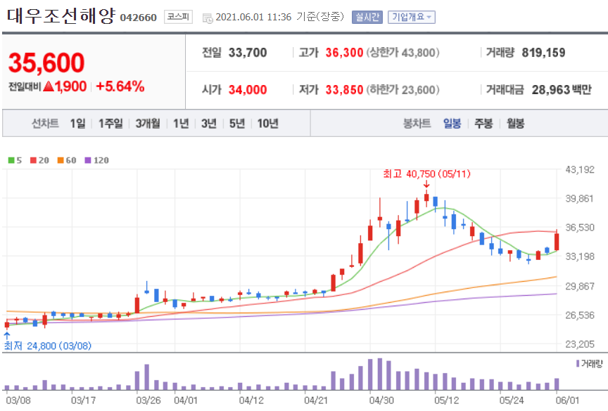Viewport: 608px width, 411px height.
Task: Click the 전일 value 33,700
Action: point(248,53)
